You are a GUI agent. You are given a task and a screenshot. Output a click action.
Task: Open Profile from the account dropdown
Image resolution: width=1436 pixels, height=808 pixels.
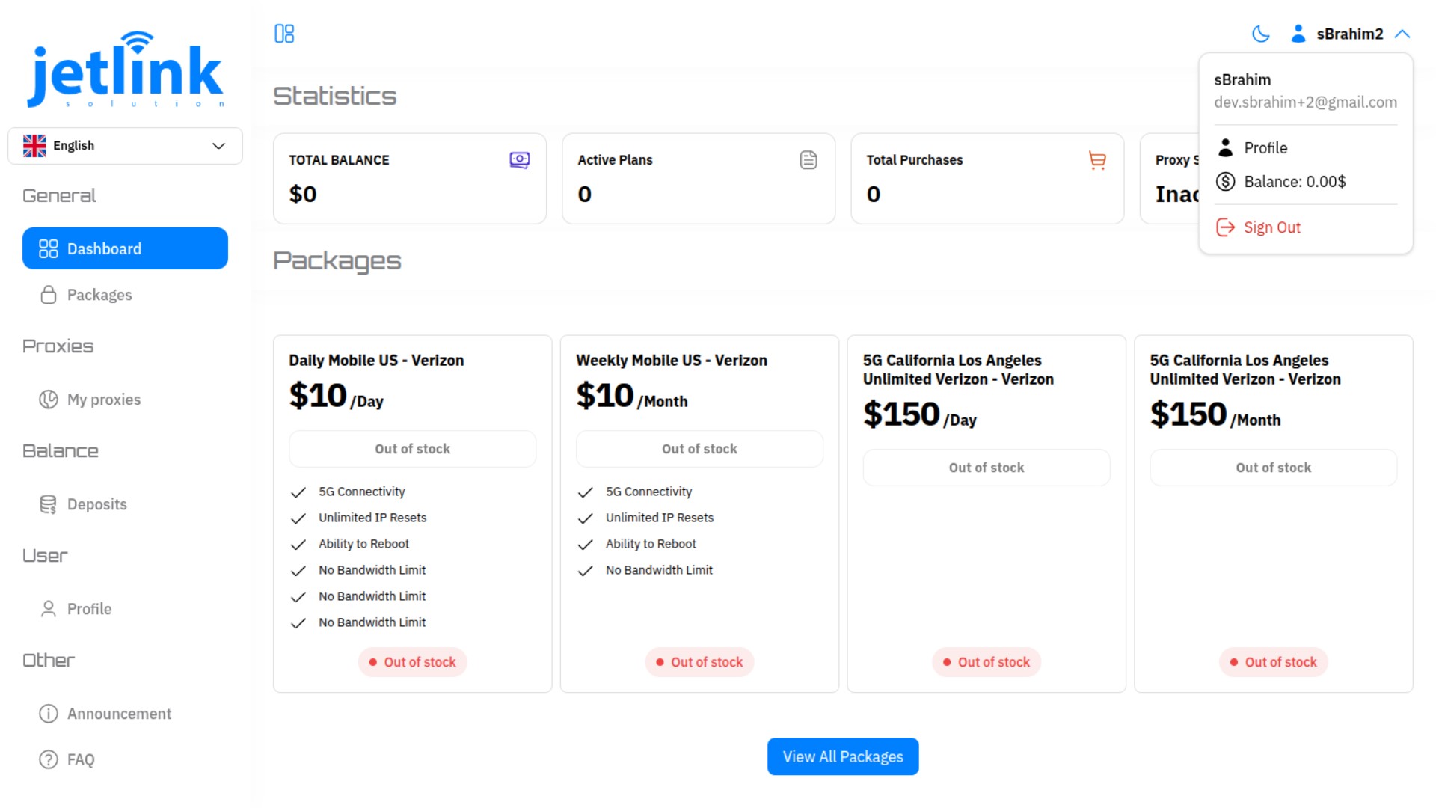[x=1265, y=148]
